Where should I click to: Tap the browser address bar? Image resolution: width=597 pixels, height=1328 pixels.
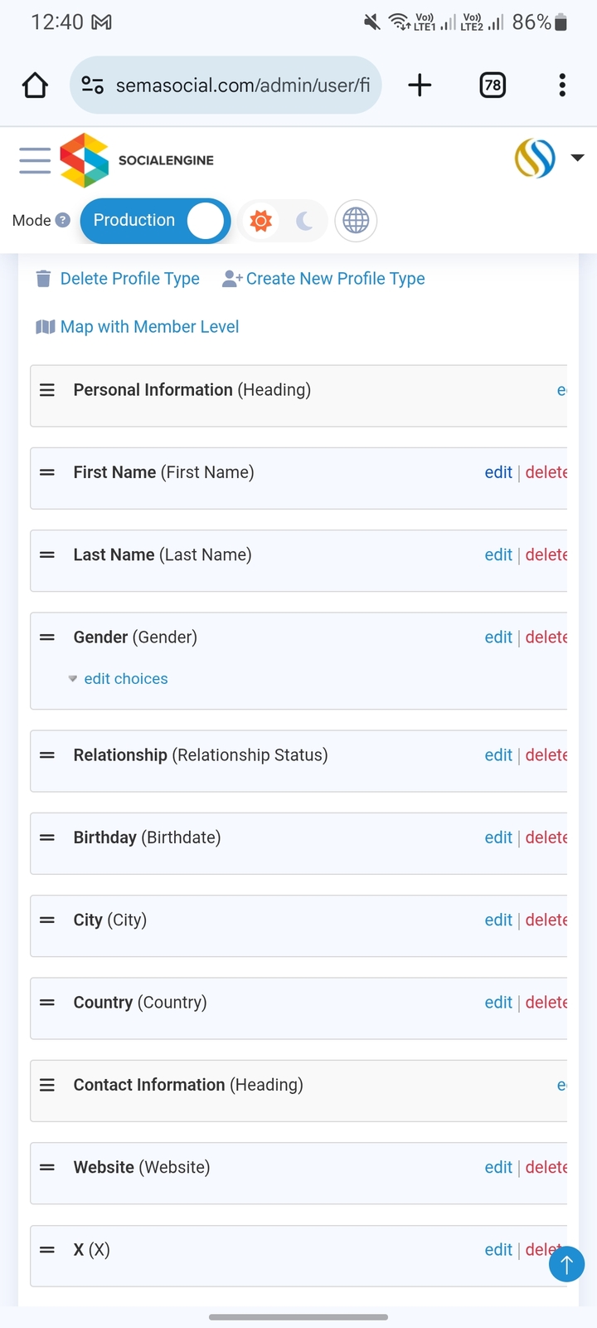242,85
